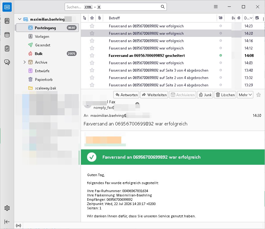Click the Antworten button
Image resolution: width=265 pixels, height=229 pixels.
[x=126, y=95]
